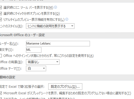Open the Office の背景 dropdown
Image resolution: width=134 pixels, height=99 pixels.
[43, 62]
